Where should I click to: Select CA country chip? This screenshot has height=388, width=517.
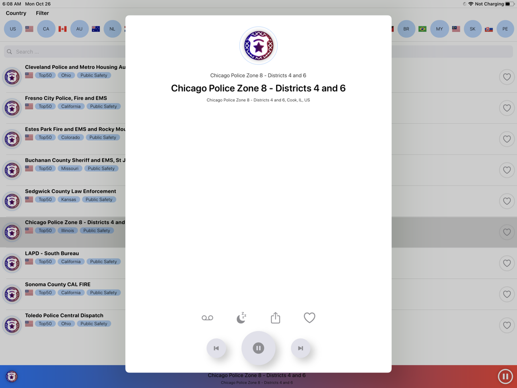[x=46, y=28]
